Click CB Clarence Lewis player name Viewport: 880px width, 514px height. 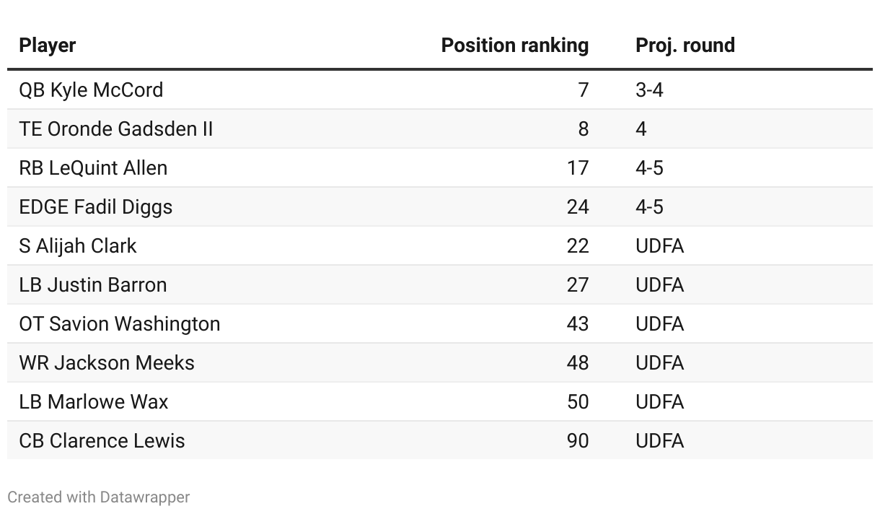tap(102, 441)
